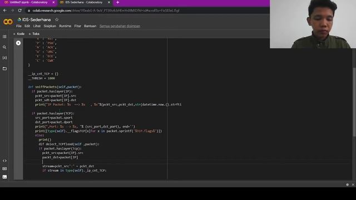
Task: Go back with the browser back arrow
Action: pos(5,11)
